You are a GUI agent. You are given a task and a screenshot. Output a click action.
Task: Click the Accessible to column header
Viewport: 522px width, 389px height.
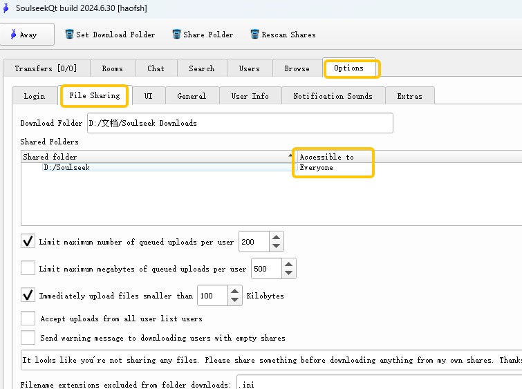click(408, 157)
